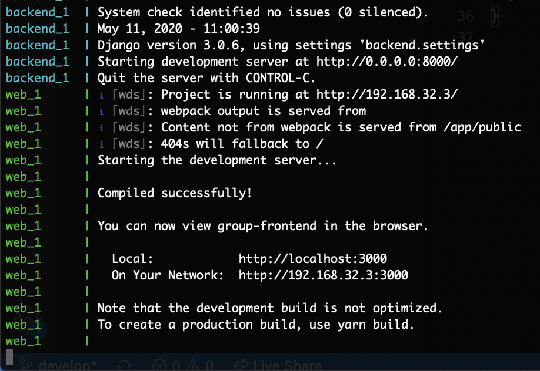Click web_1 prefix on the 'Local:' line

pyautogui.click(x=24, y=258)
